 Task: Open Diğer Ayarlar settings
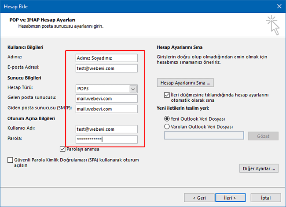click(259, 168)
